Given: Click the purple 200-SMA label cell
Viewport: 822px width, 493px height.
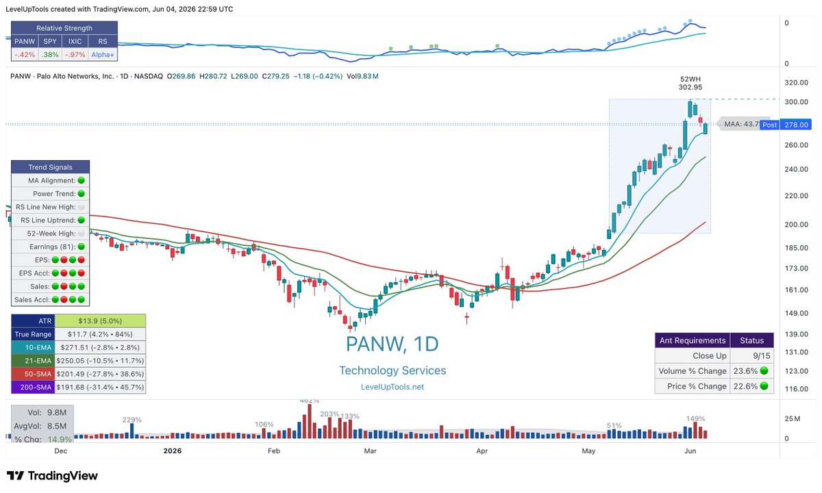Looking at the screenshot, I should (x=33, y=387).
